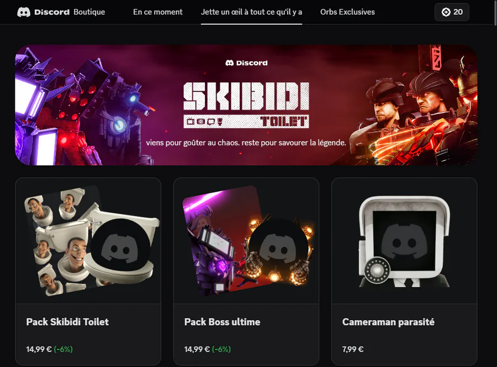Click the Discord logo on the banner
The height and width of the screenshot is (367, 497).
(246, 63)
